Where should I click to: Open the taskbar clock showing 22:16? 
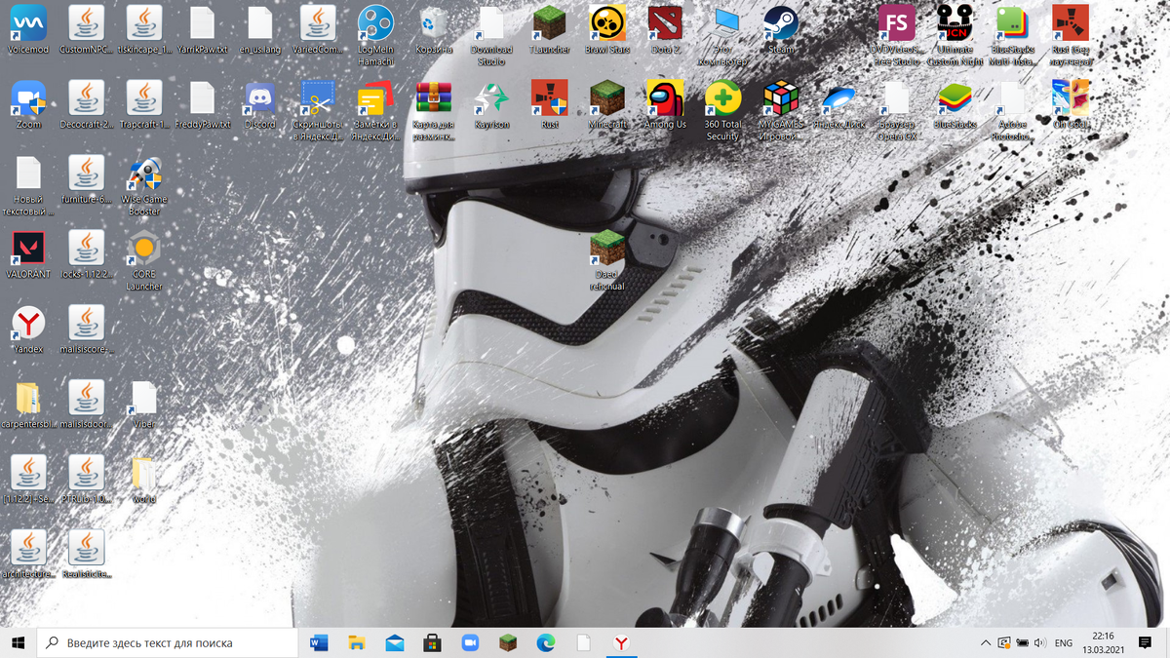point(1103,642)
